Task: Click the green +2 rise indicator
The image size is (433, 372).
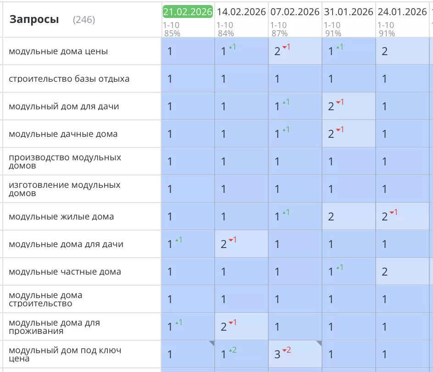Action: point(233,350)
